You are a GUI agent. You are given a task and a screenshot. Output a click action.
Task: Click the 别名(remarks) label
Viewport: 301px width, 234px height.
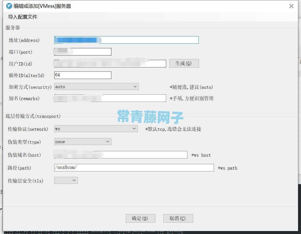point(24,98)
